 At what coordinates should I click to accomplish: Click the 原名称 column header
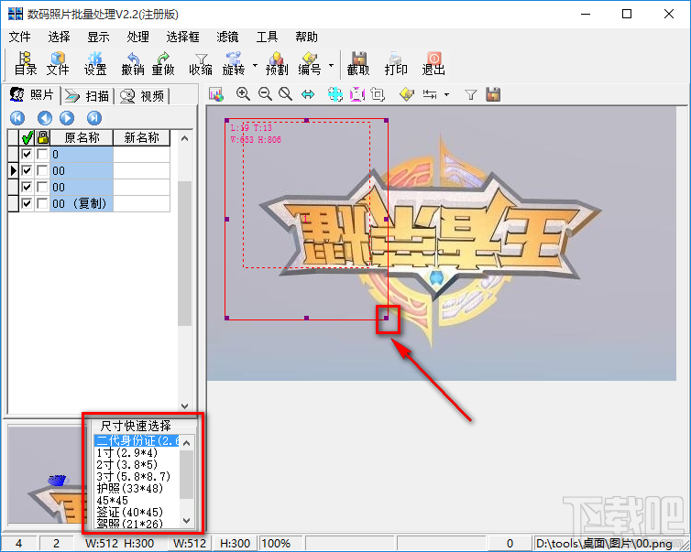click(82, 137)
